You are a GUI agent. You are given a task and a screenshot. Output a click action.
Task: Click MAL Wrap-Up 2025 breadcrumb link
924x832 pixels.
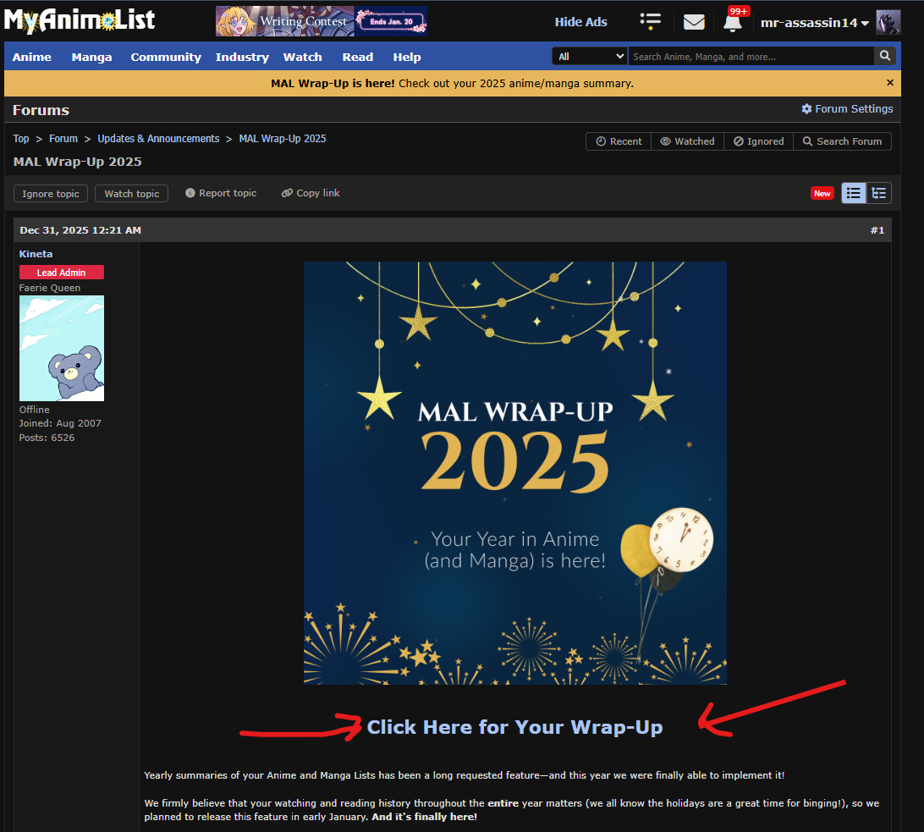283,139
